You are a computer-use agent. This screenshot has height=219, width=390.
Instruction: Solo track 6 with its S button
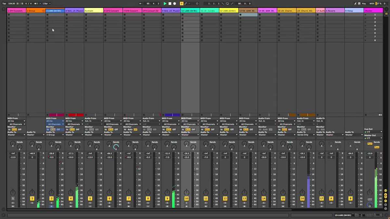[110, 203]
